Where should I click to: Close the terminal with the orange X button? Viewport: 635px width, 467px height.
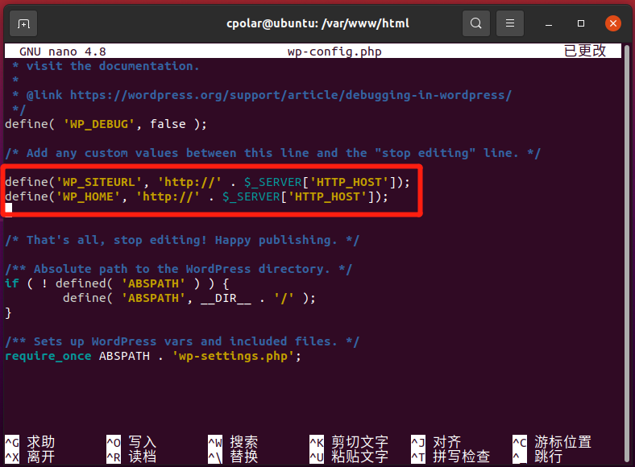point(613,23)
